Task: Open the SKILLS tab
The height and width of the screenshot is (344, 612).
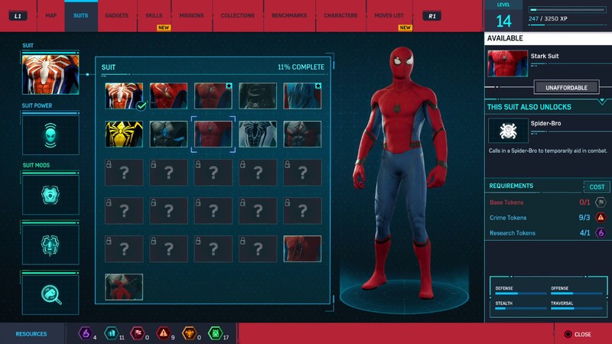Action: (154, 15)
